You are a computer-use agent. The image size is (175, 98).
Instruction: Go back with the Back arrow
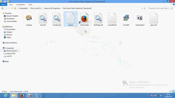2,8
